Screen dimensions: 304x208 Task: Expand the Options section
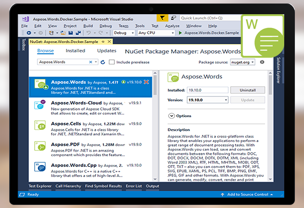click(x=171, y=116)
